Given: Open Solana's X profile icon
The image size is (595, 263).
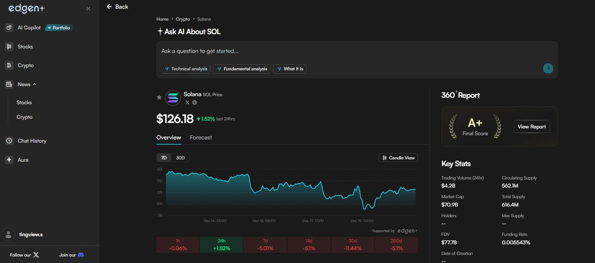Looking at the screenshot, I should [x=187, y=103].
